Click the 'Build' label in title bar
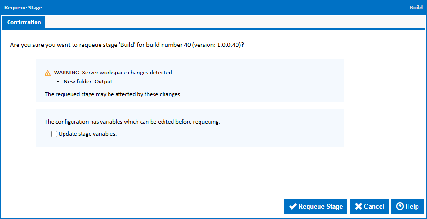The width and height of the screenshot is (427, 219). [x=416, y=8]
